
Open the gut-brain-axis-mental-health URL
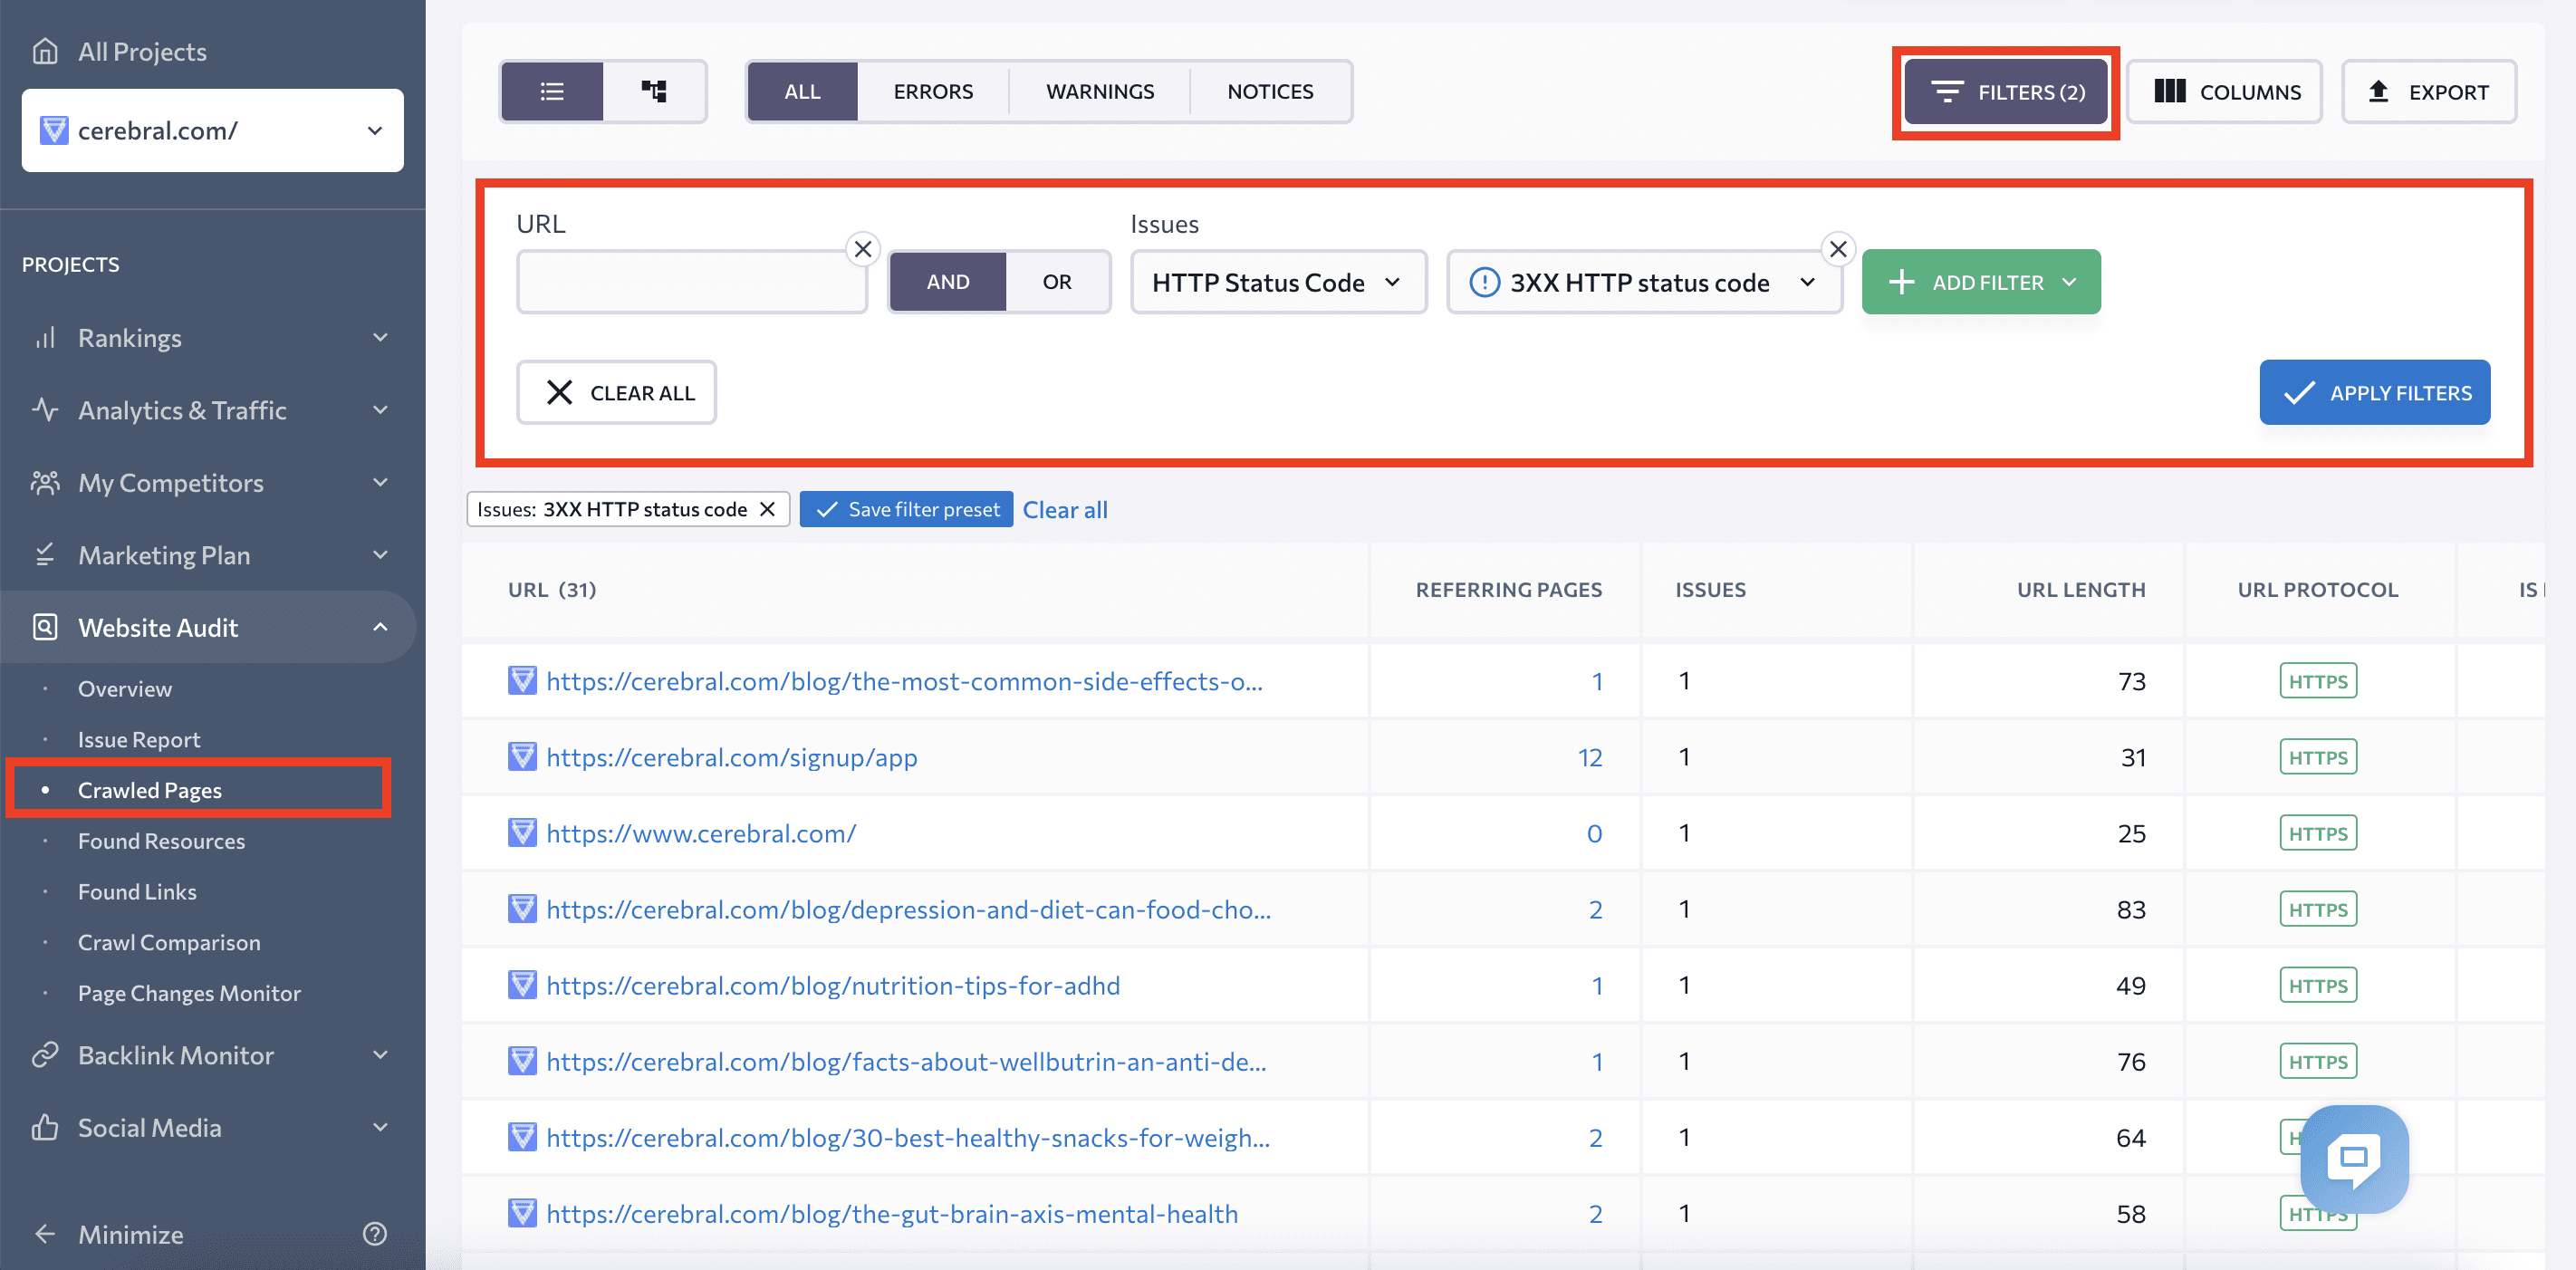[892, 1213]
